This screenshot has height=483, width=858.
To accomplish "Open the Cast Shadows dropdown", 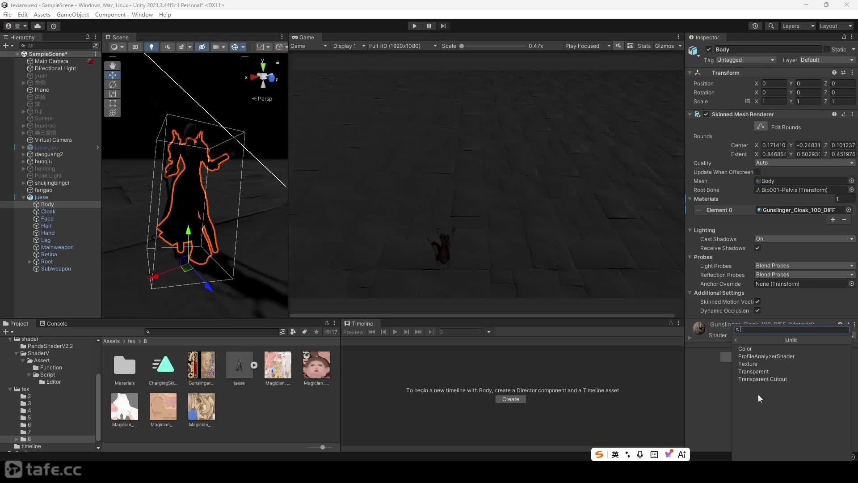I will (x=804, y=239).
